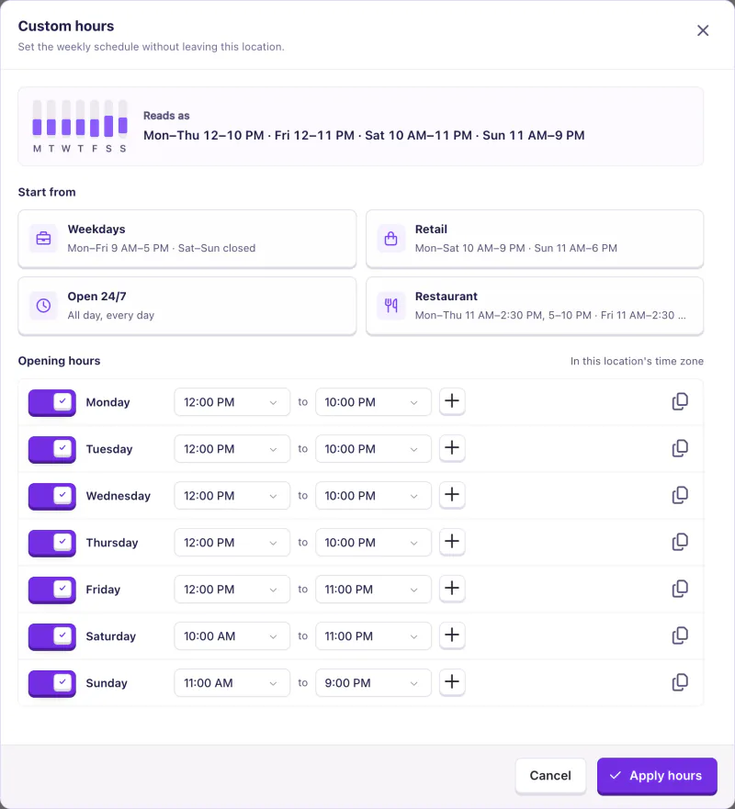Add another time range for Tuesday
Screen dimensions: 735x809
point(452,448)
